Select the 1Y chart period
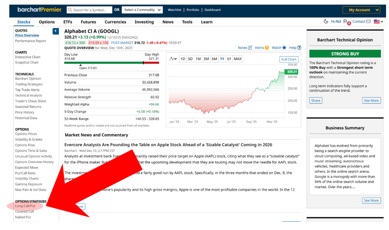This screenshot has height=230, width=389. tap(222, 59)
